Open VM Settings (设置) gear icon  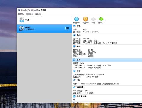click(85, 19)
